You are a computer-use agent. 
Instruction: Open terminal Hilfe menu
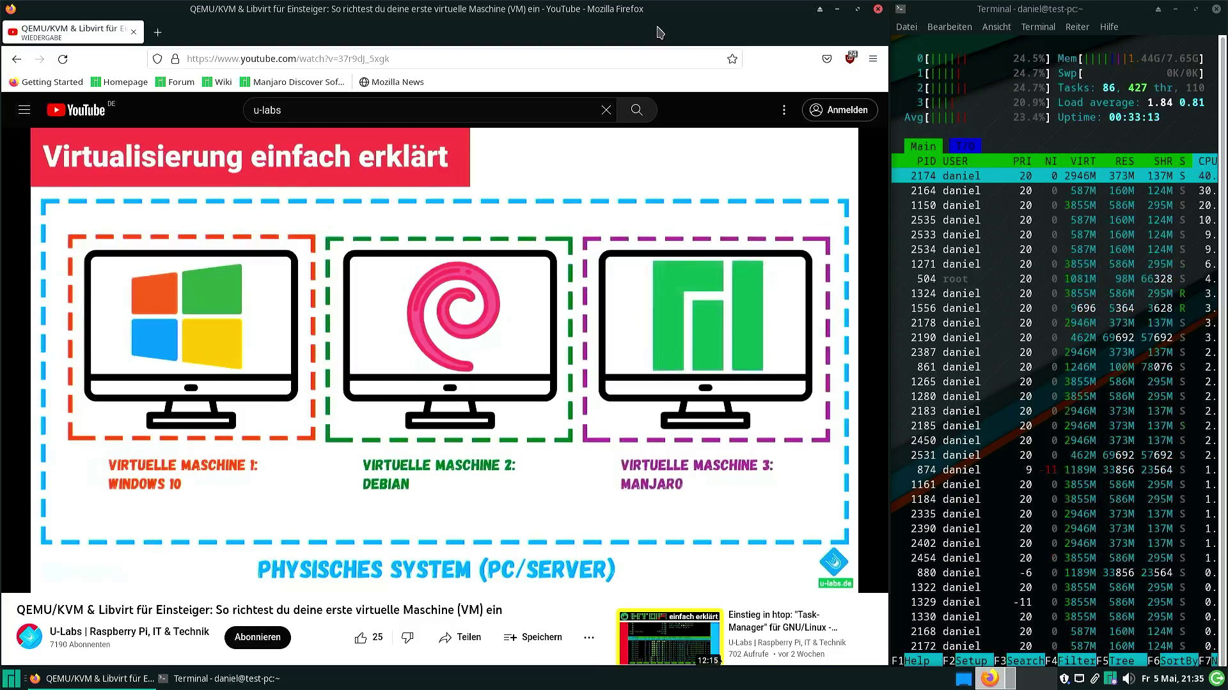(x=1109, y=27)
